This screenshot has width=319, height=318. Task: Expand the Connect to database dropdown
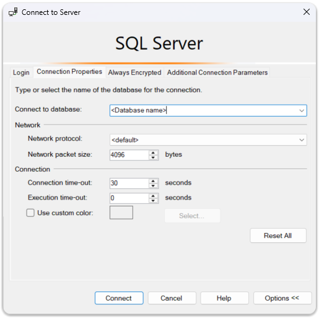pyautogui.click(x=302, y=110)
